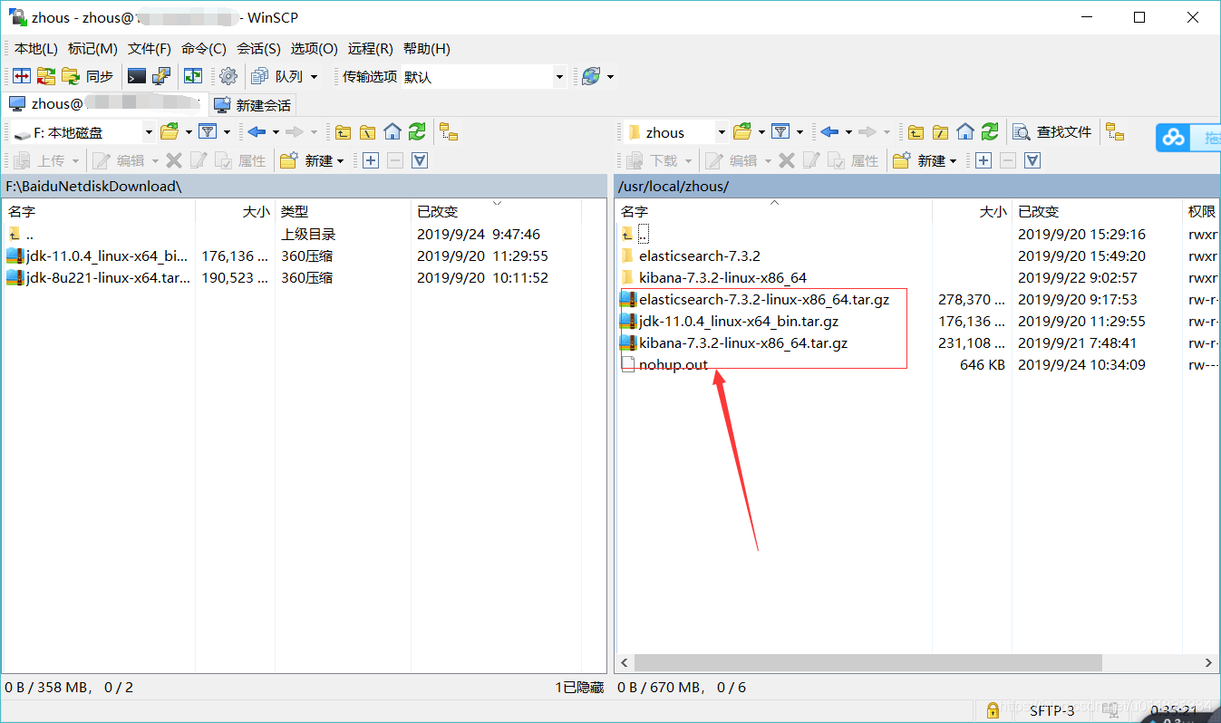The width and height of the screenshot is (1221, 723).
Task: Click the Compare Directories icon in the main toolbar
Action: pos(21,77)
